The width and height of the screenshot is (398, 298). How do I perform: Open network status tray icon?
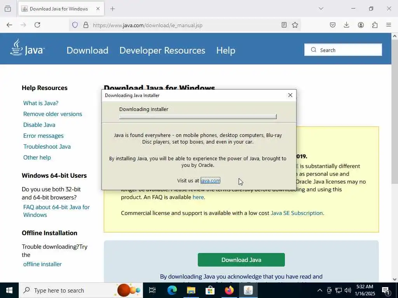339,290
